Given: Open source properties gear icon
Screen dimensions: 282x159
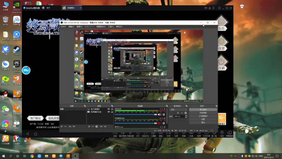Looking at the screenshot, I should [x=97, y=126].
